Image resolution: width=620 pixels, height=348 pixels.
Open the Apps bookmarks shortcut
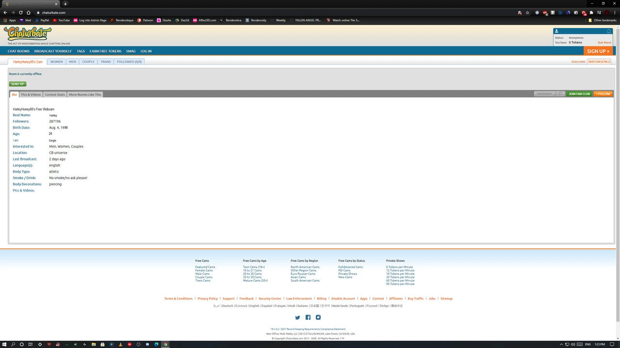(10, 20)
